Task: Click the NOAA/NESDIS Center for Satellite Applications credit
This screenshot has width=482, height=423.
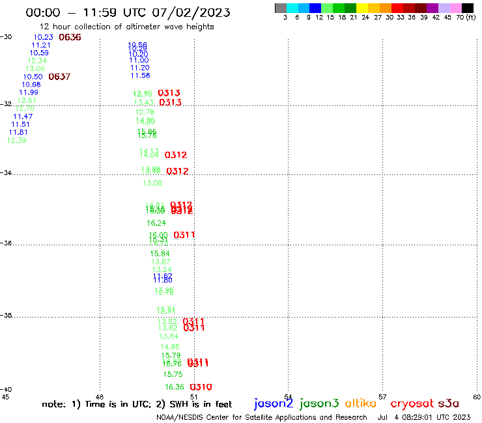Action: (262, 417)
